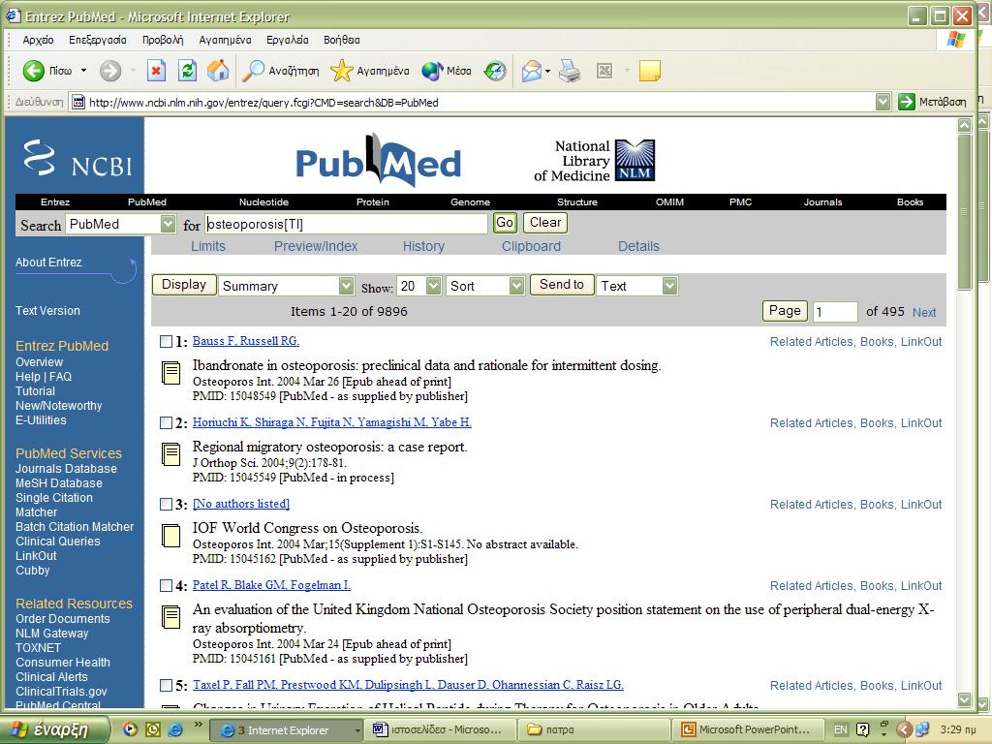
Task: Open the Mail envelope toolbar icon
Action: [532, 71]
